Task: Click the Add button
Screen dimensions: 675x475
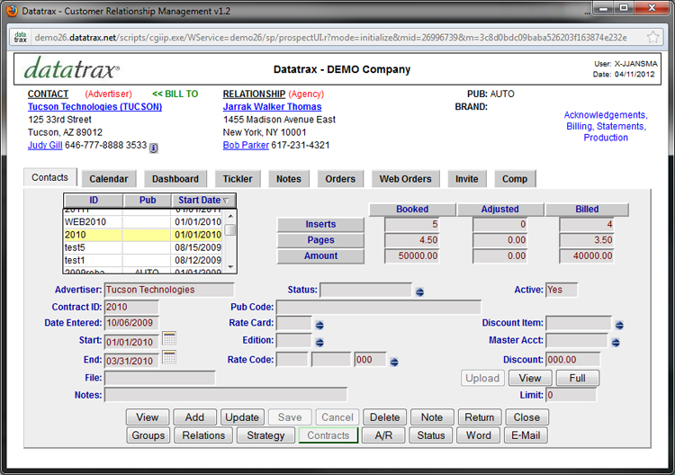Action: pos(194,417)
